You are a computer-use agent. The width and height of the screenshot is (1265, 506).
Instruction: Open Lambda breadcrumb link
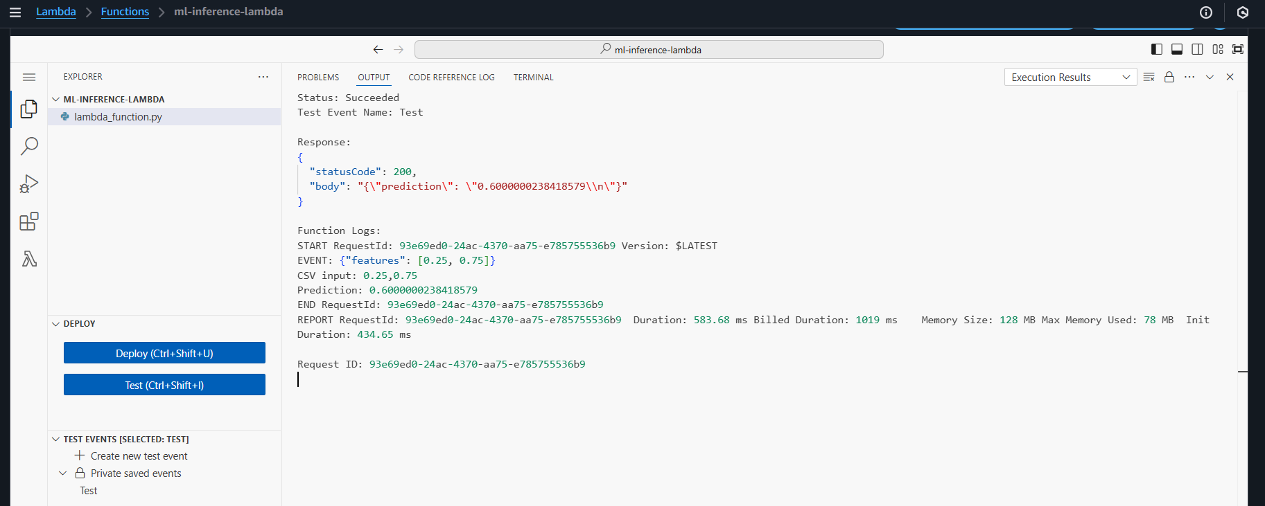[56, 12]
